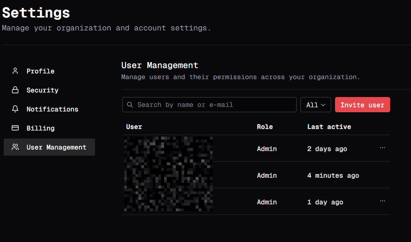411x242 pixels.
Task: Click the Profile person icon in sidebar
Action: (x=15, y=71)
